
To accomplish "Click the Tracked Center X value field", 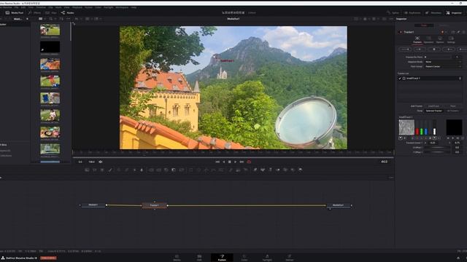I will pos(433,143).
